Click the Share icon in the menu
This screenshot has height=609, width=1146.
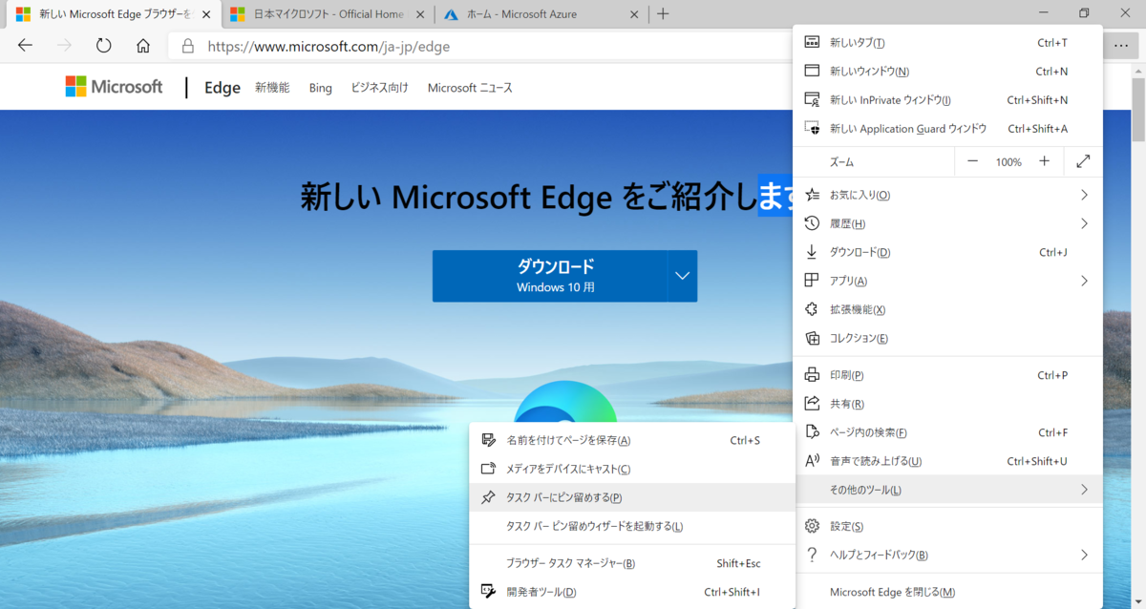[813, 404]
